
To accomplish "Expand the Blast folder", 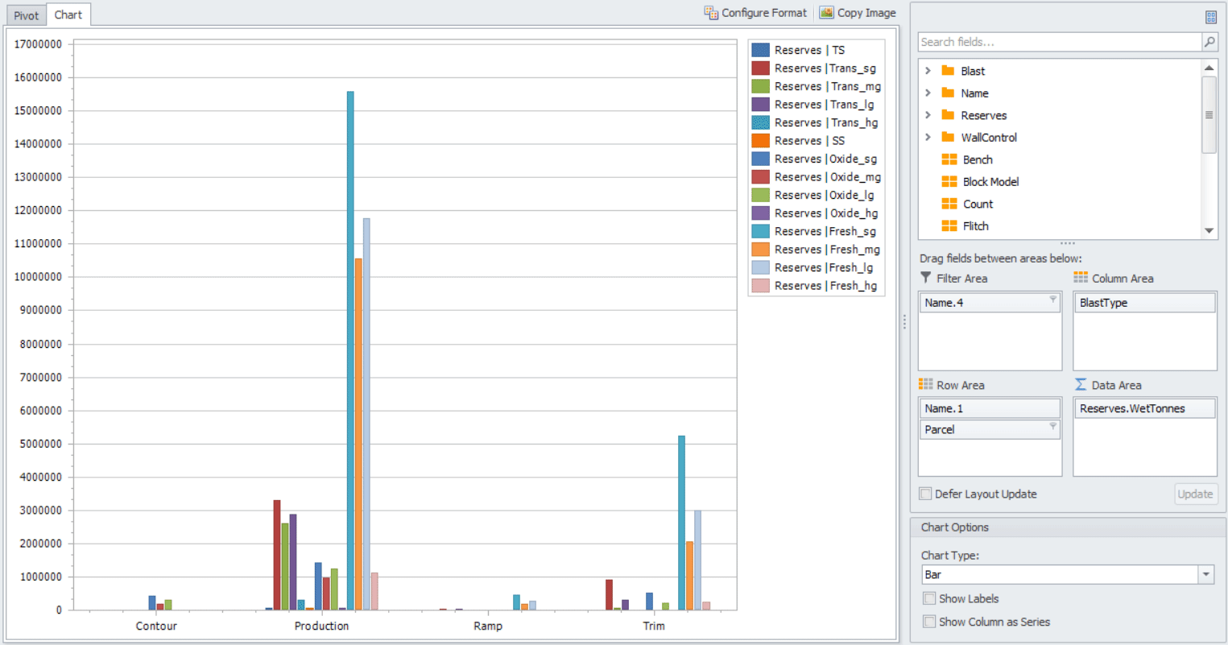I will coord(928,71).
